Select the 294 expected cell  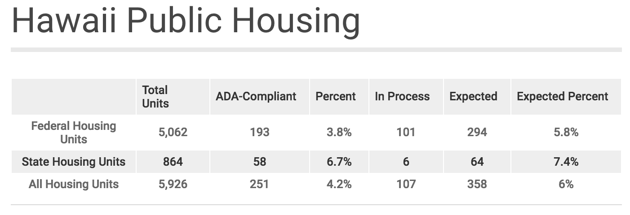click(477, 133)
